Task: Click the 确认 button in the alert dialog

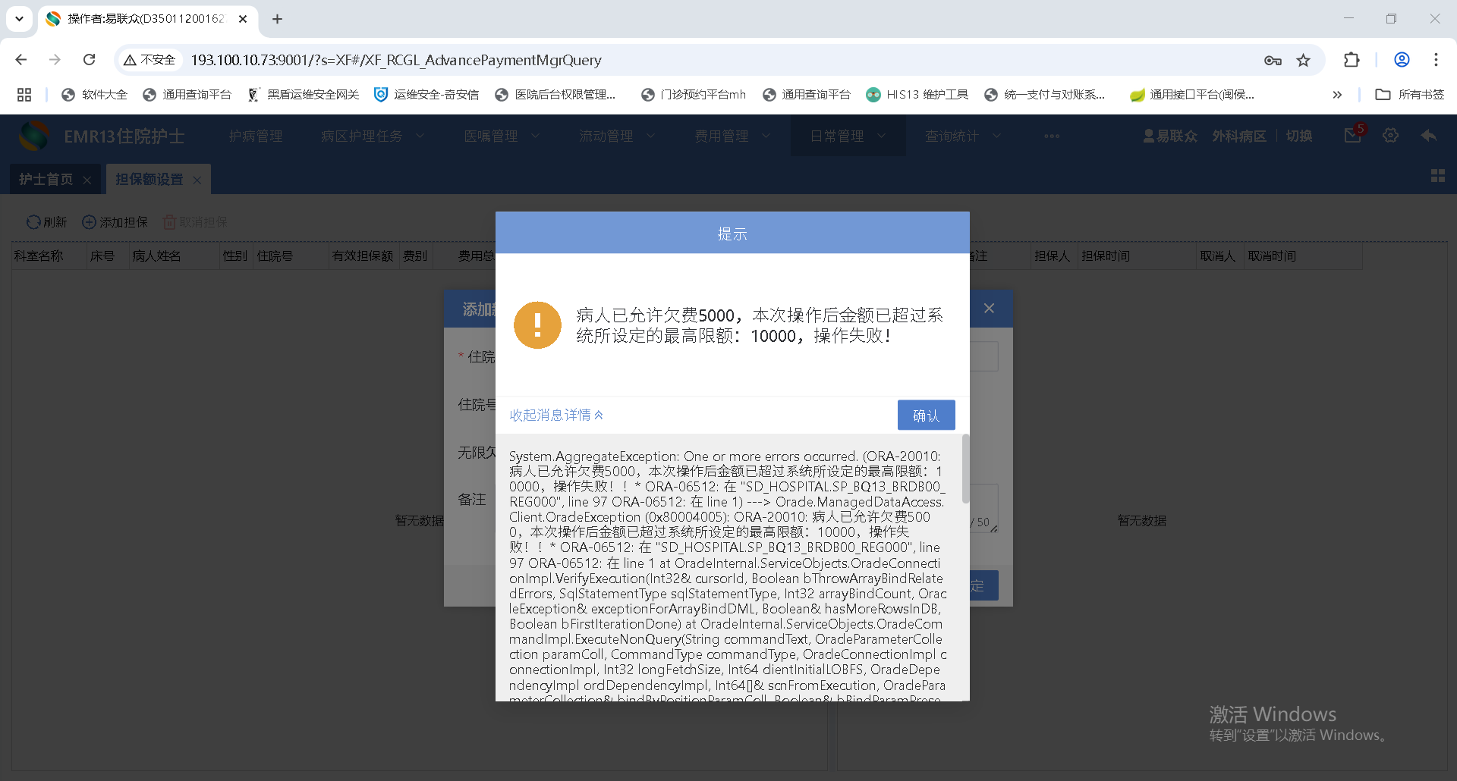Action: [926, 415]
